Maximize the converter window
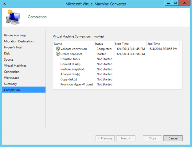The image size is (192, 147). 175,3
